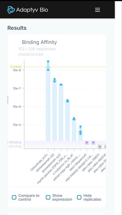Click the adrian.tripp-egfr_cetuxi bar
The width and height of the screenshot is (122, 215).
coord(80,136)
